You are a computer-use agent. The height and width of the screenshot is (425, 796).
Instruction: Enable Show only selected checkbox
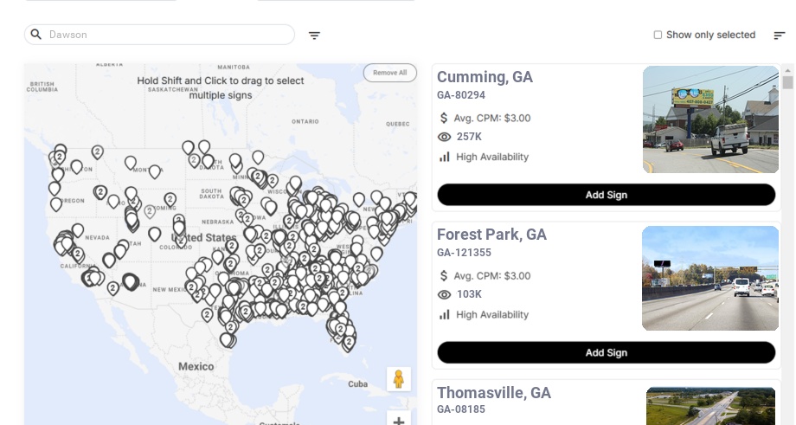point(658,35)
